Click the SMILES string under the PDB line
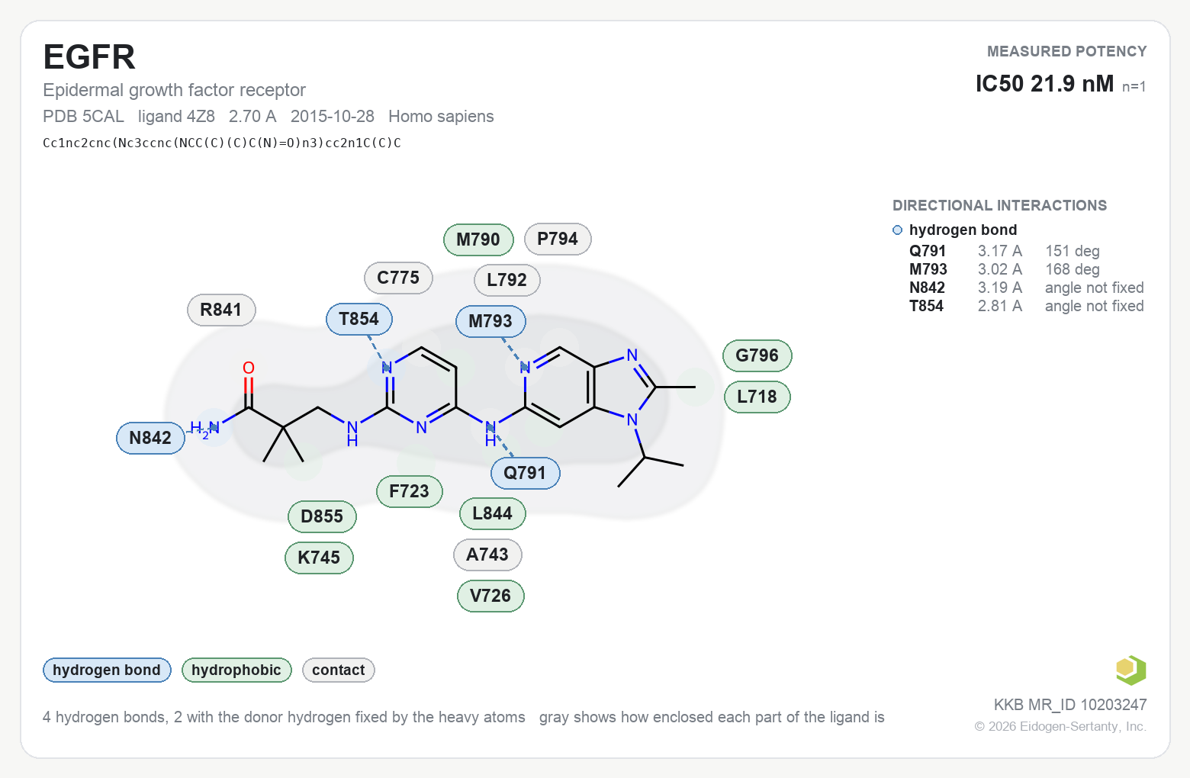1190x778 pixels. [222, 143]
